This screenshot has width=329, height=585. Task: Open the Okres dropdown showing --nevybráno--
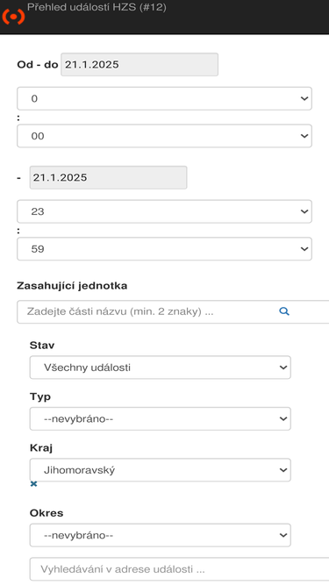click(161, 535)
